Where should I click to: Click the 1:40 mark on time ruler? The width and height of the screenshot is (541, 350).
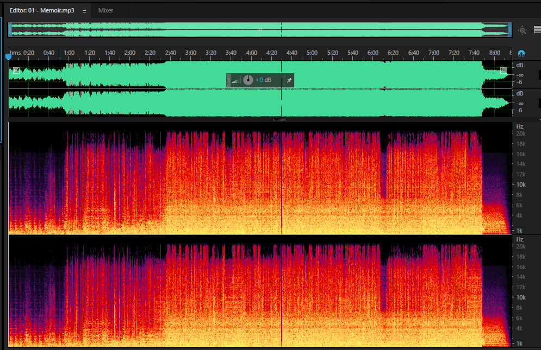(x=110, y=53)
